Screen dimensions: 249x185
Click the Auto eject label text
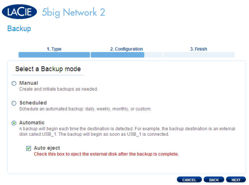(47, 148)
